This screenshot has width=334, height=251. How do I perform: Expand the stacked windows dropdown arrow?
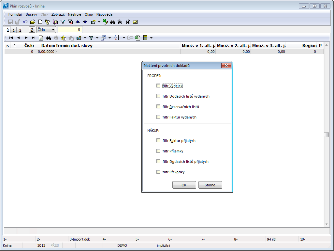point(110,38)
